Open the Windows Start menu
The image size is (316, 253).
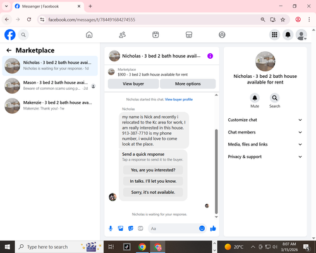pyautogui.click(x=8, y=247)
